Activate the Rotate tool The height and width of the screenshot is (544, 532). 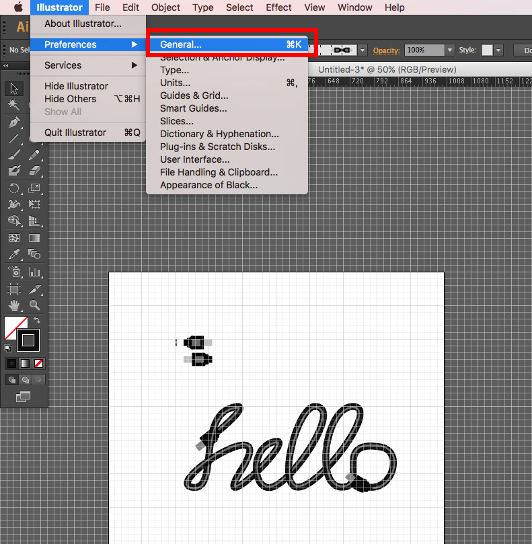pos(14,188)
